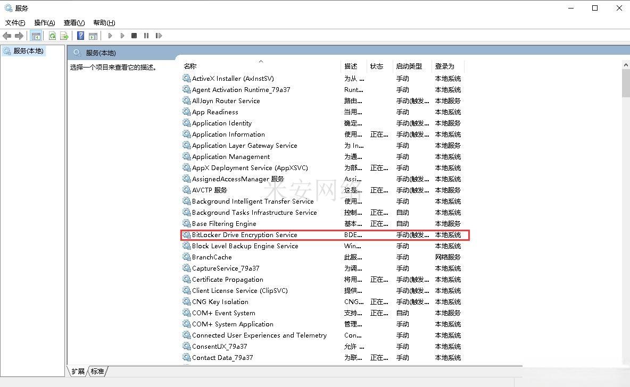Select Application Layer Gateway Service

[245, 145]
